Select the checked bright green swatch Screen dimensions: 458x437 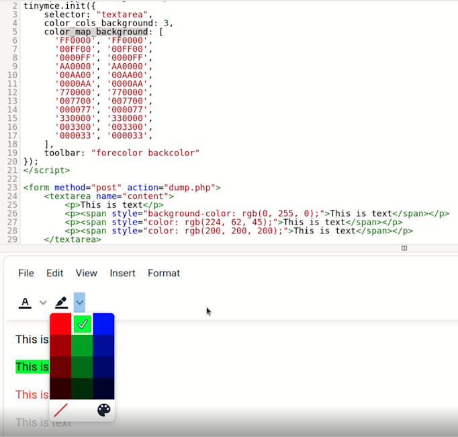pyautogui.click(x=82, y=324)
